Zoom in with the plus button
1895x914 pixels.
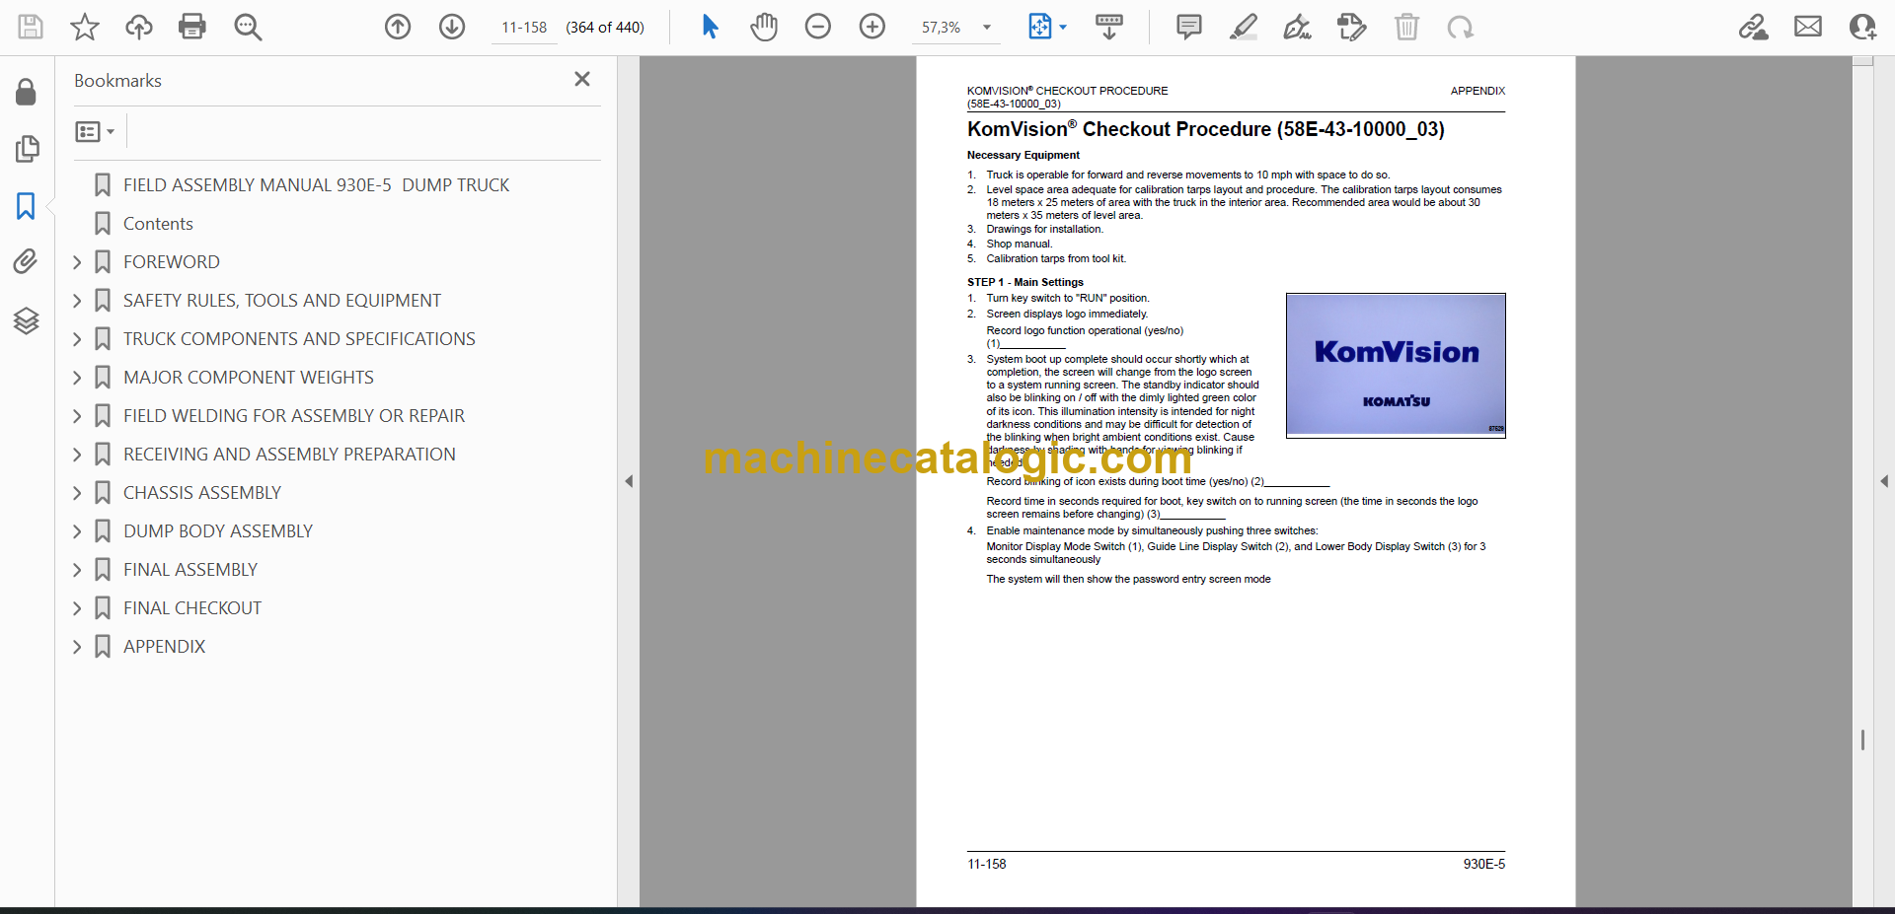tap(872, 27)
